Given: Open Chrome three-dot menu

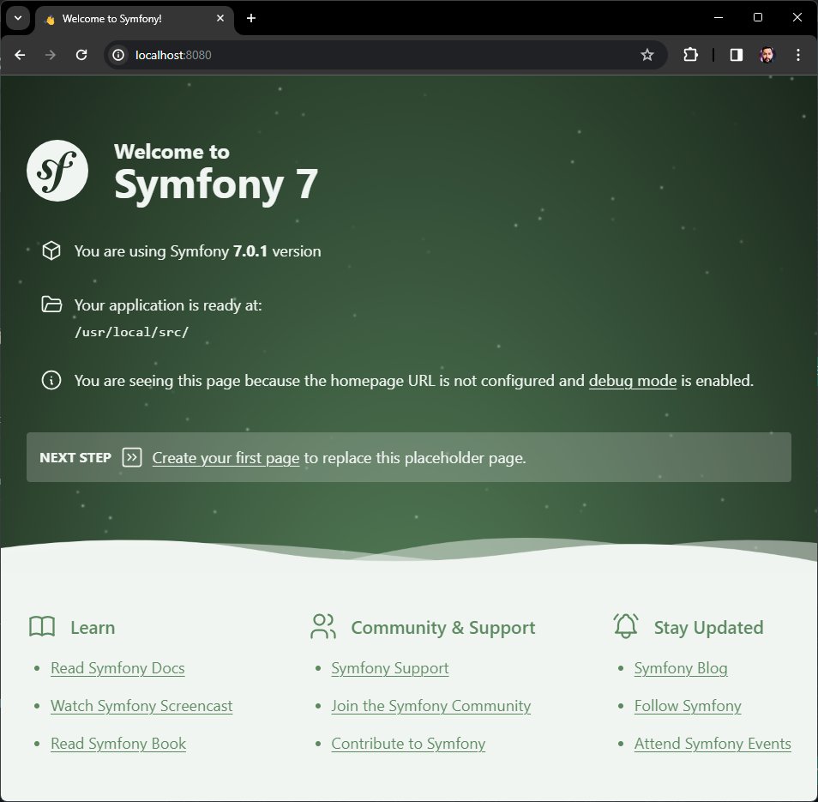Looking at the screenshot, I should (797, 55).
